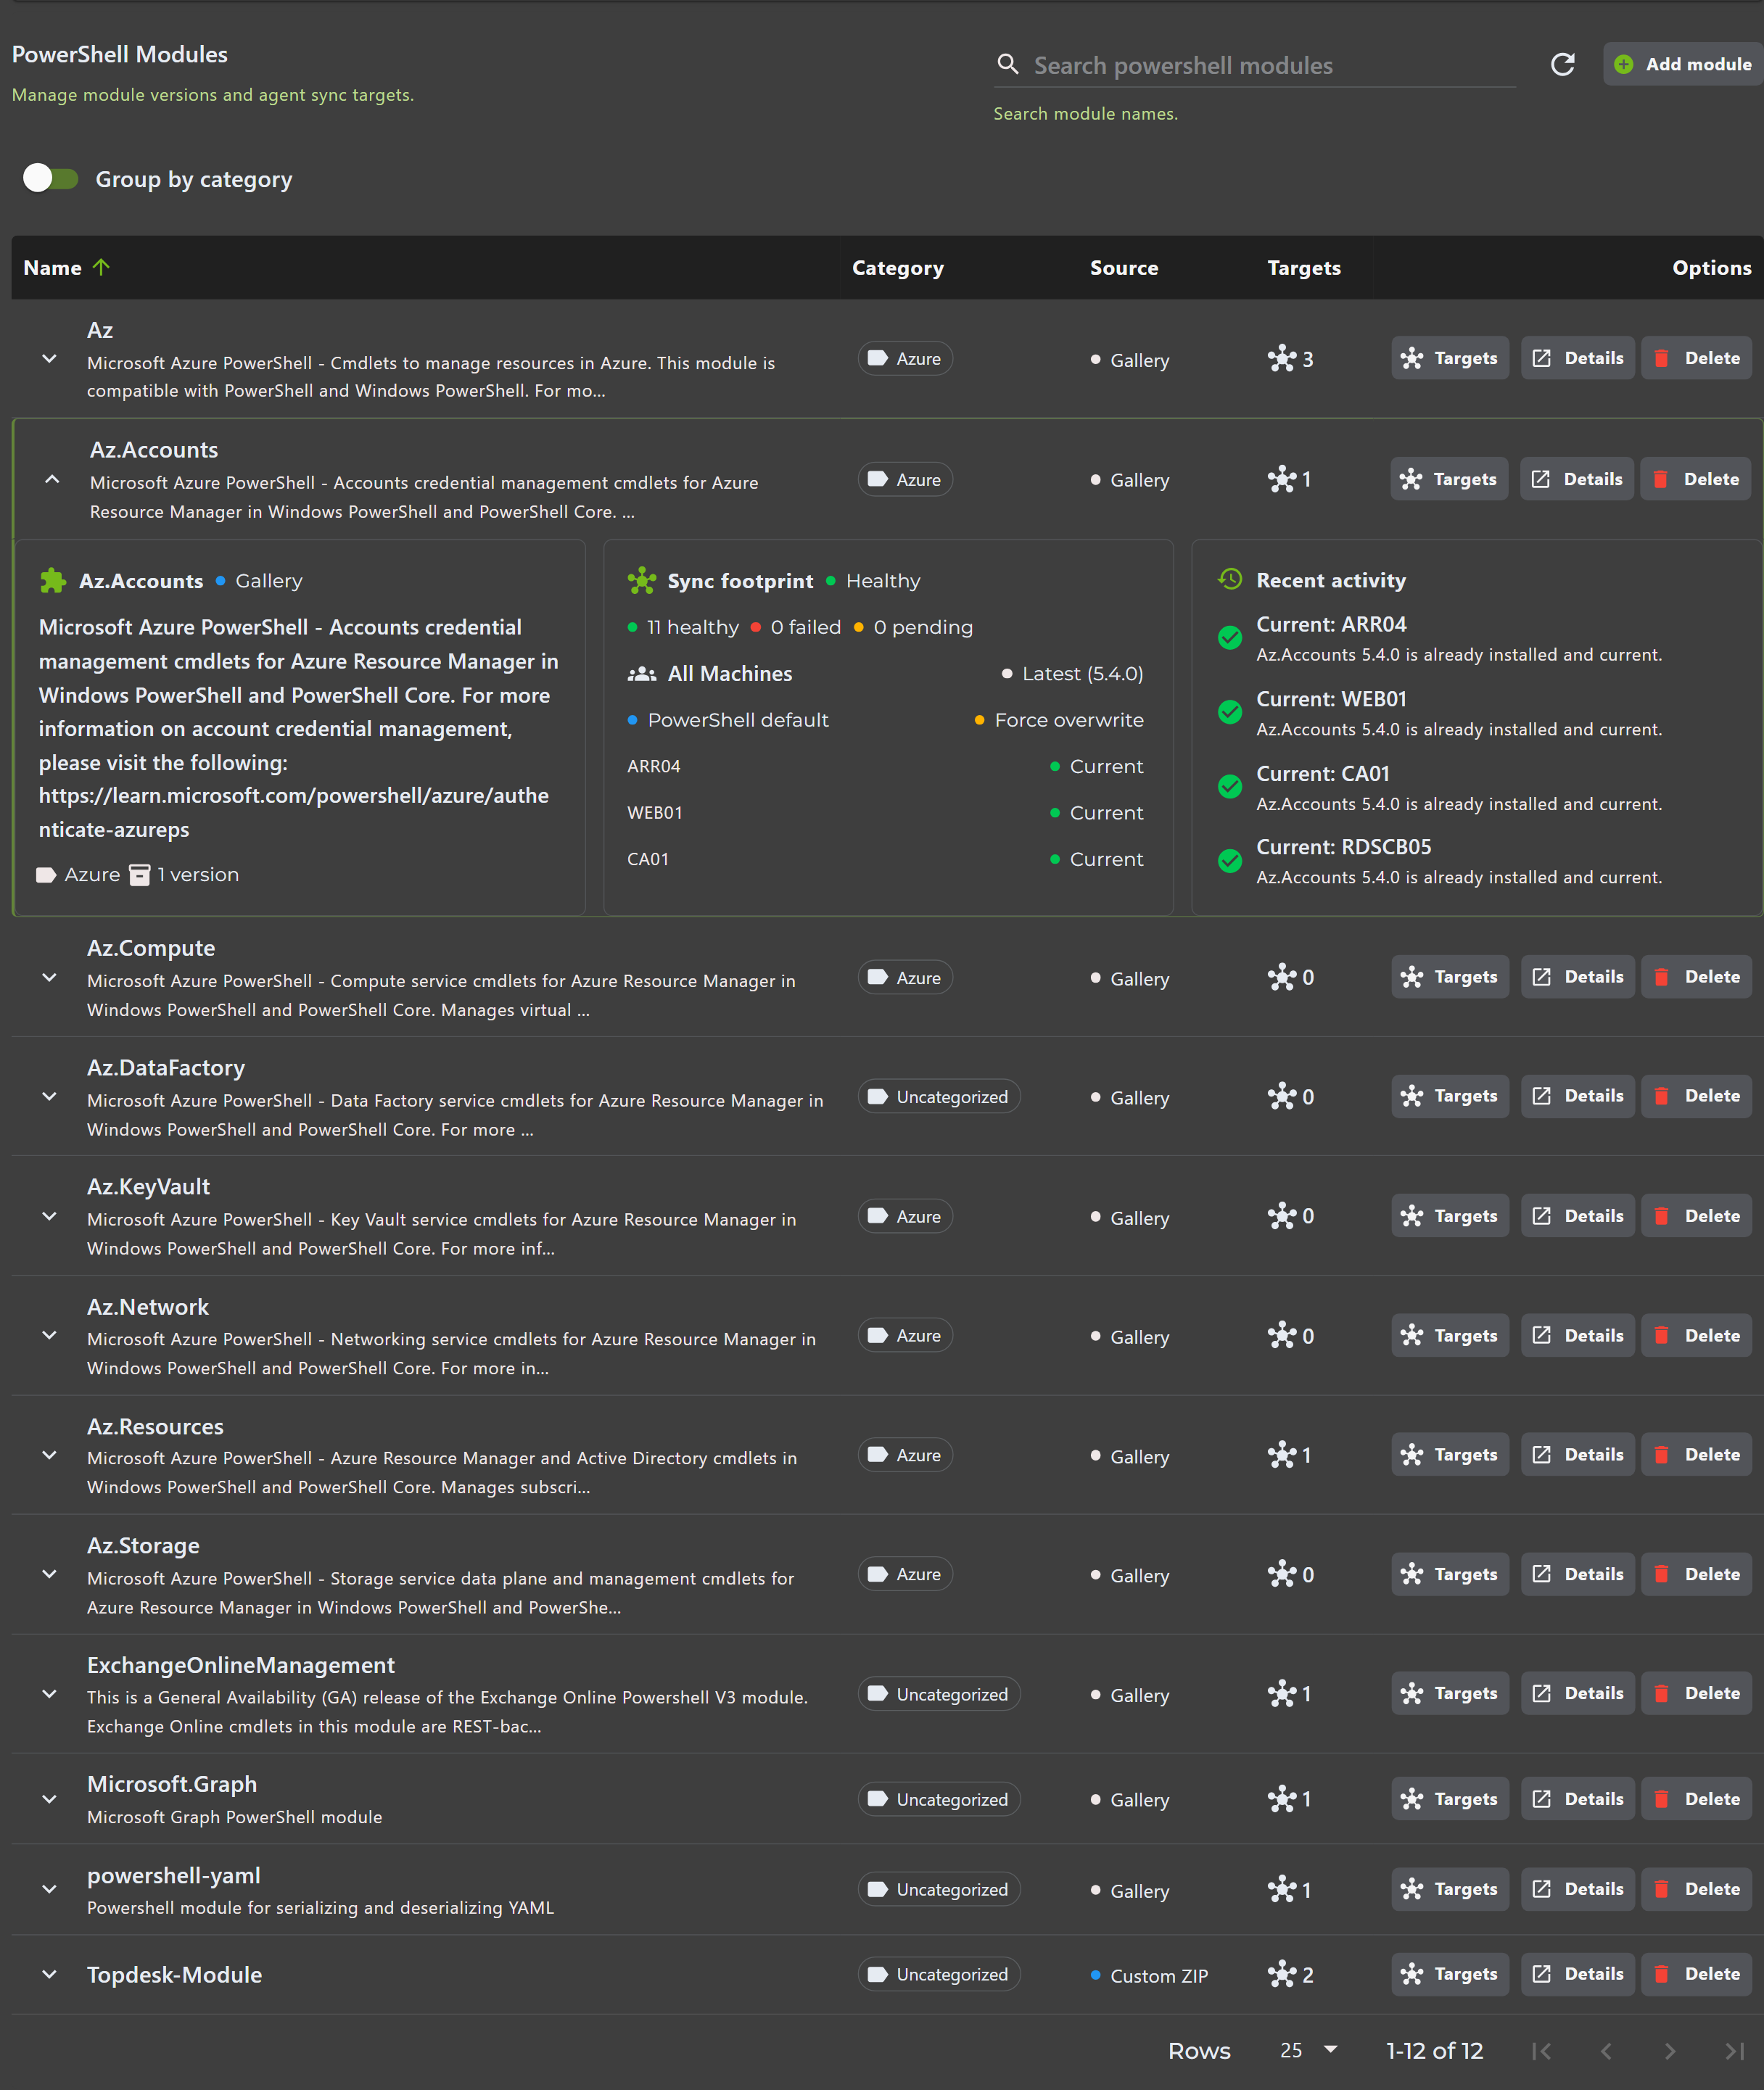This screenshot has height=2090, width=1764.
Task: Sort by the Targets column header
Action: (1303, 267)
